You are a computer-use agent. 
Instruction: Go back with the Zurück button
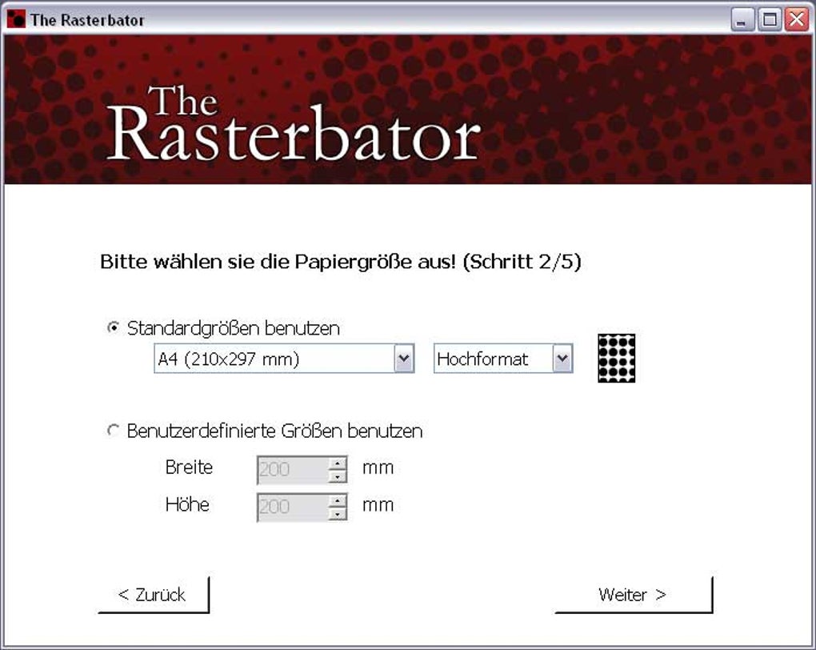click(154, 595)
